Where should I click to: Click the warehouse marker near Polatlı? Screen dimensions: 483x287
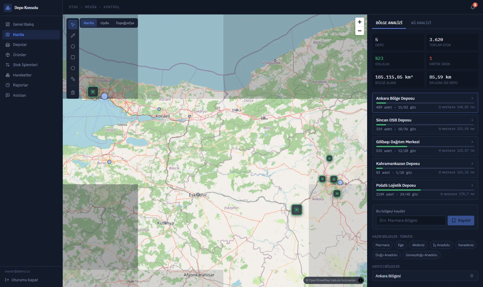[297, 210]
